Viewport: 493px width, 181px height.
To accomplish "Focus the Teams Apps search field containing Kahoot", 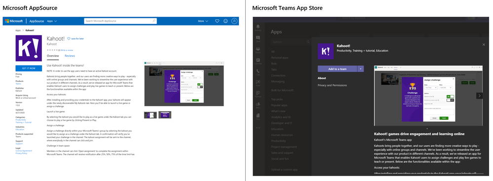I will tap(291, 42).
